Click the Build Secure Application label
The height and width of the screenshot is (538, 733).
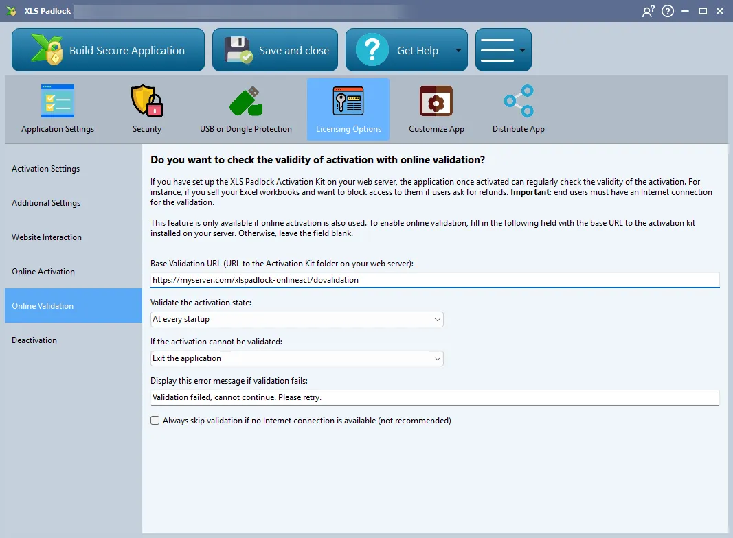point(127,51)
